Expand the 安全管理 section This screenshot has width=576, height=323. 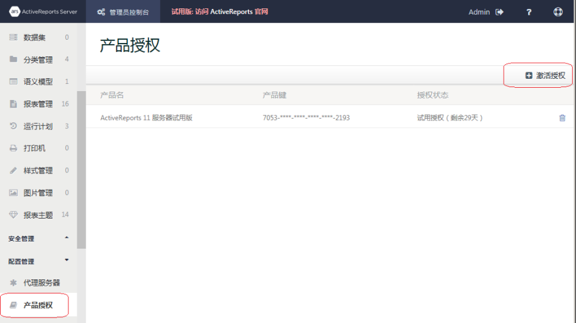(38, 238)
